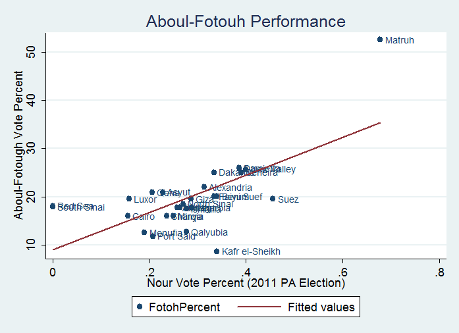The image size is (459, 333).
Task: Click the Qalyubia data label
Action: (209, 232)
